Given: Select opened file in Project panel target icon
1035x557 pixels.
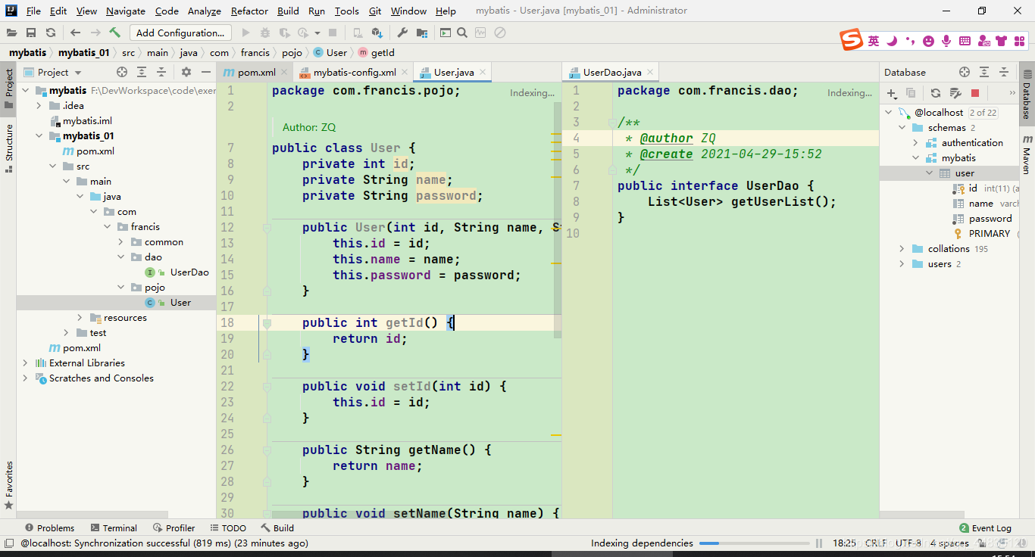Looking at the screenshot, I should click(122, 72).
